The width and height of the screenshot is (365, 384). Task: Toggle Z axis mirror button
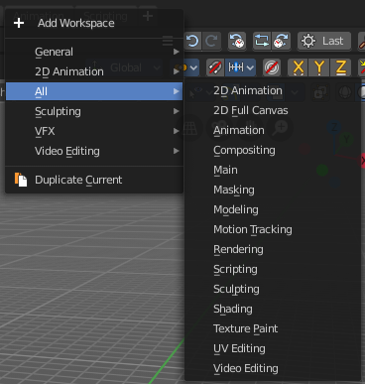coord(340,67)
